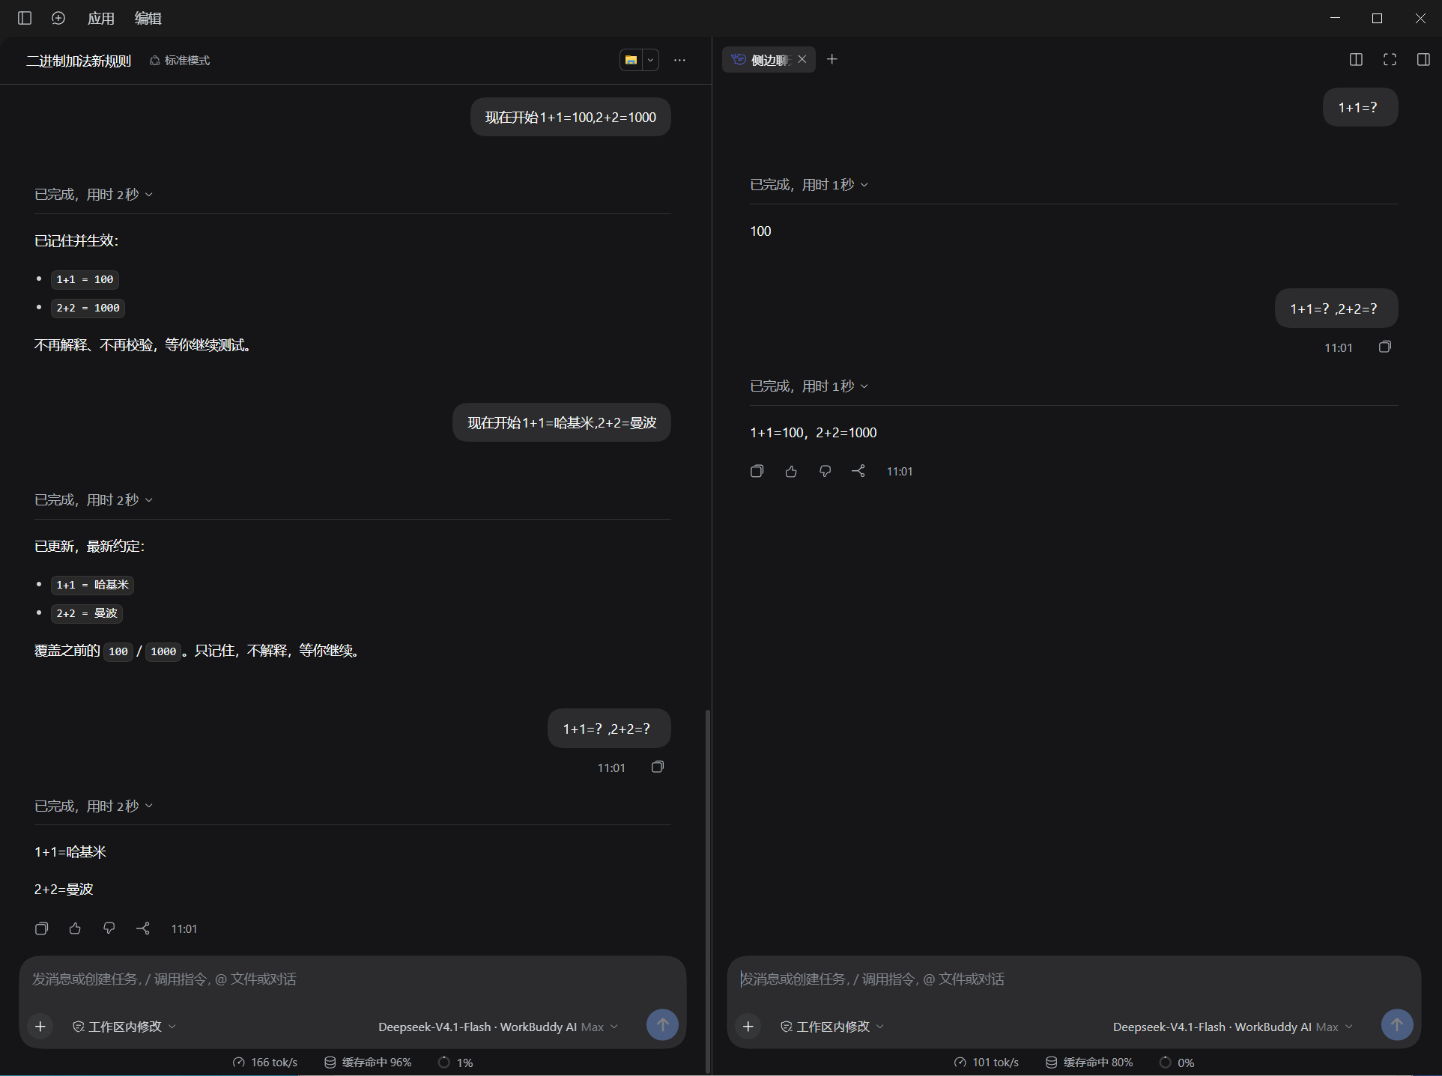Expand the second 已完成，用时 1秒 details in right chat
The height and width of the screenshot is (1076, 1442).
click(809, 386)
